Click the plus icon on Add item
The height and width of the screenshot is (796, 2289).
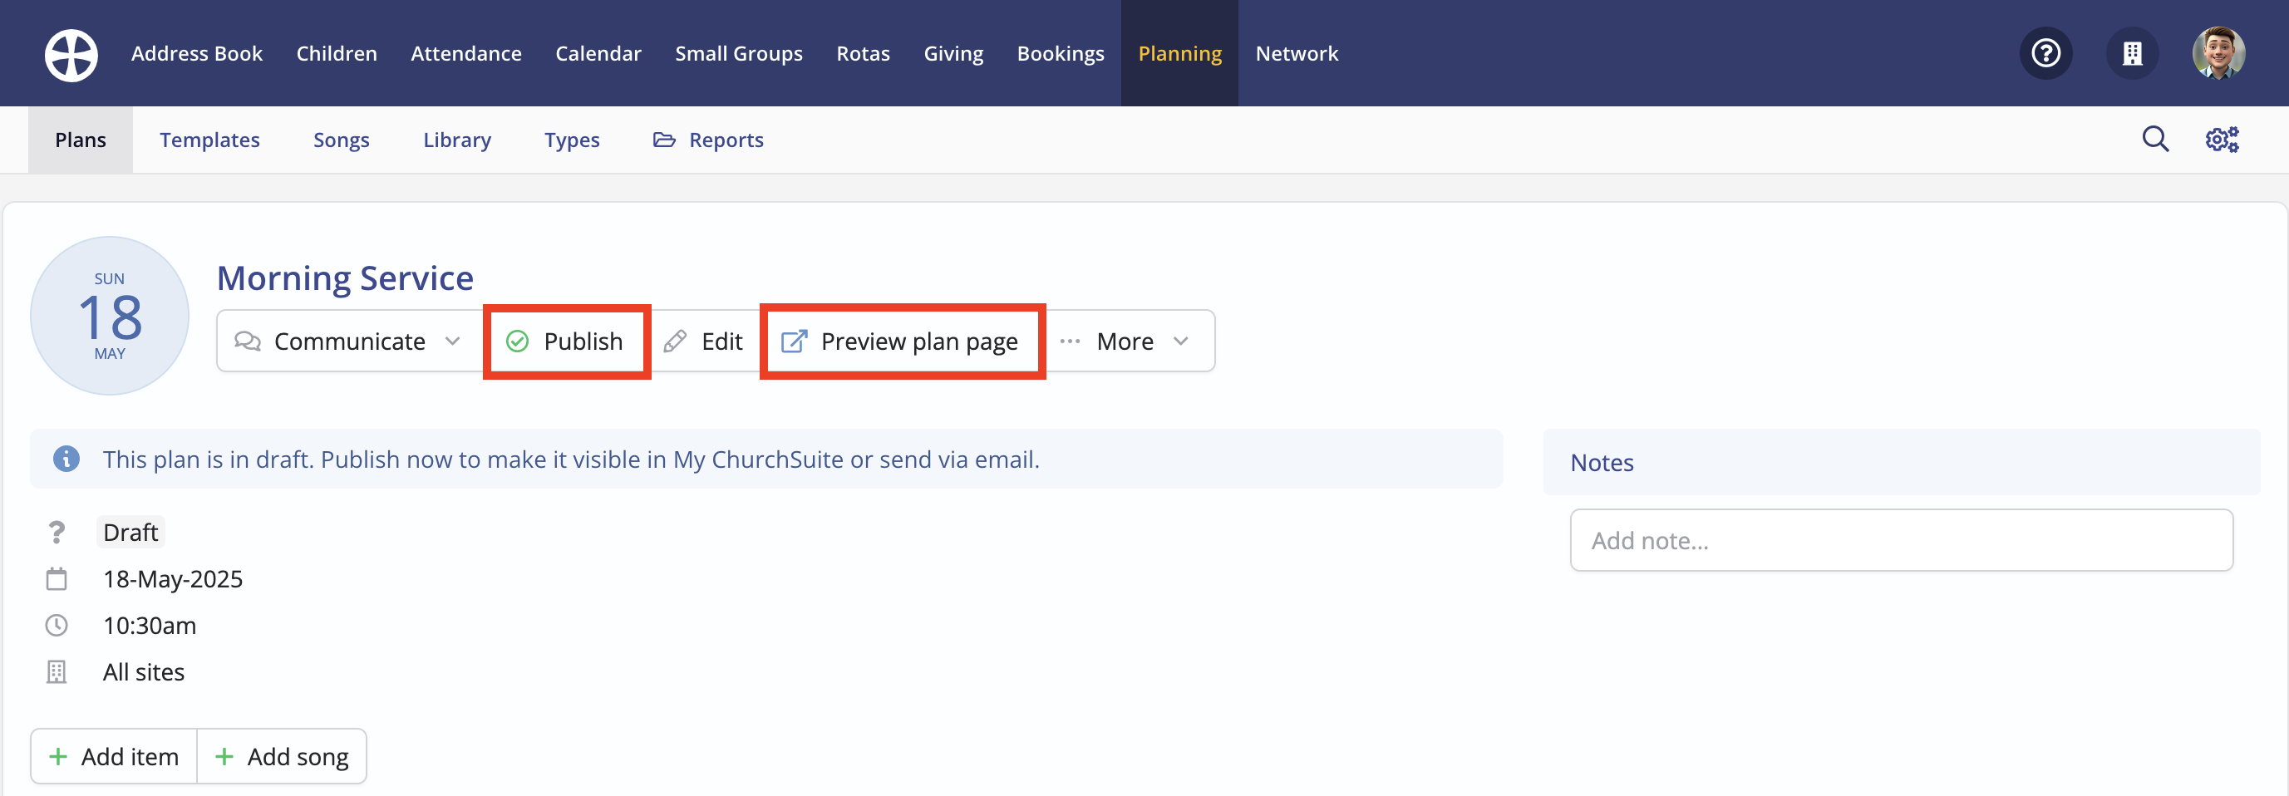57,757
